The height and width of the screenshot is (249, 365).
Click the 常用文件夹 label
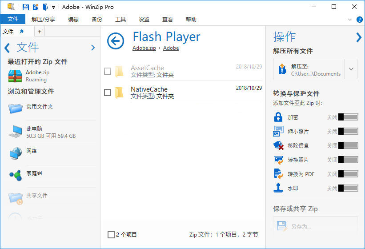tap(40, 107)
